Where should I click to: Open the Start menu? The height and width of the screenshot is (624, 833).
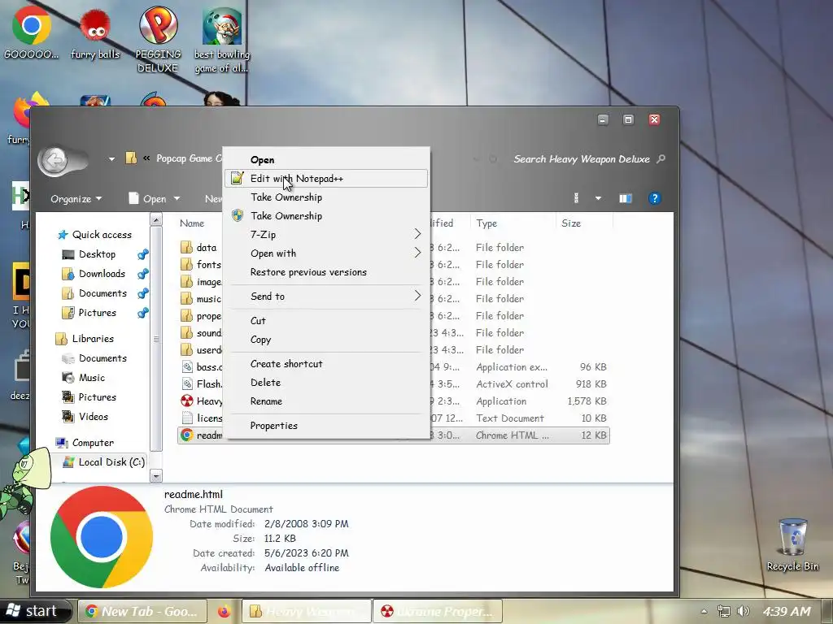pos(35,611)
